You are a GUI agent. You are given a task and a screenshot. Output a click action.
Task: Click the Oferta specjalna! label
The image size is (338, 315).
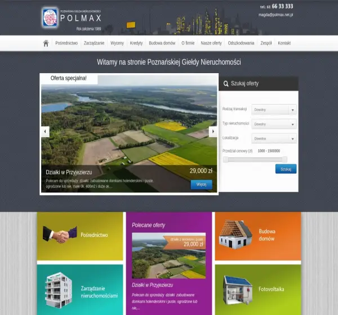pyautogui.click(x=69, y=78)
